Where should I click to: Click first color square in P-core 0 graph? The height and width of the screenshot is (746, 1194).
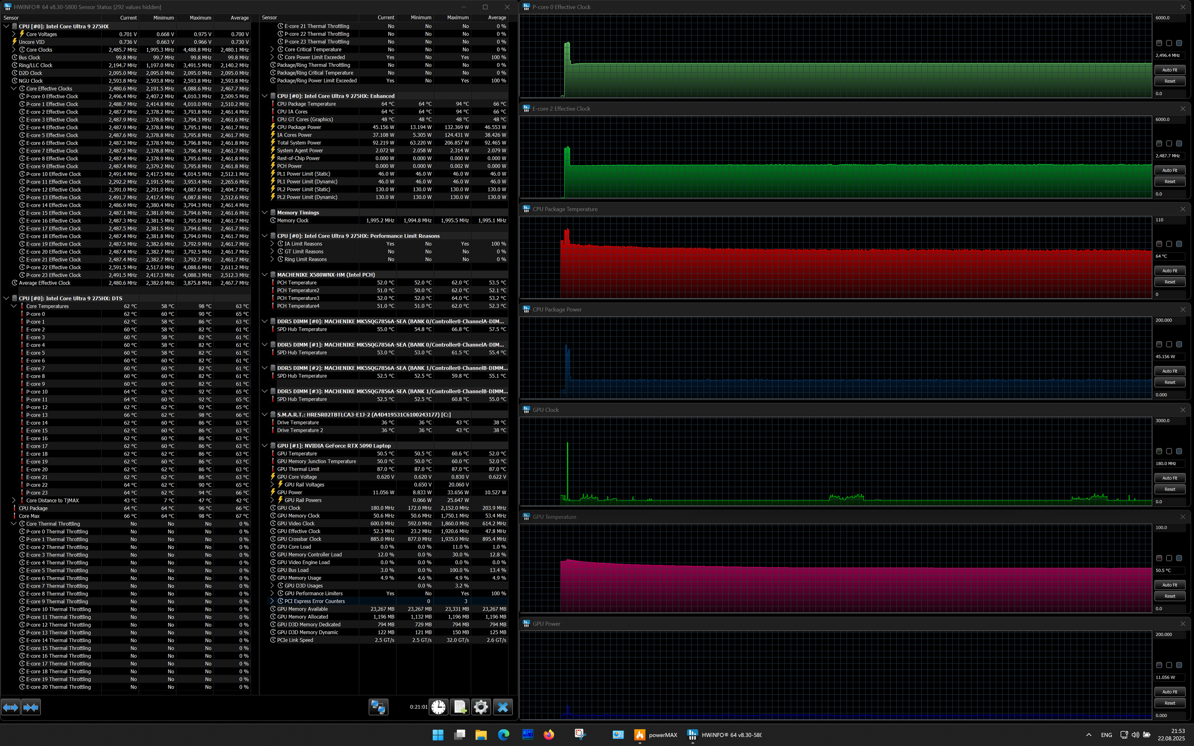click(x=1159, y=43)
